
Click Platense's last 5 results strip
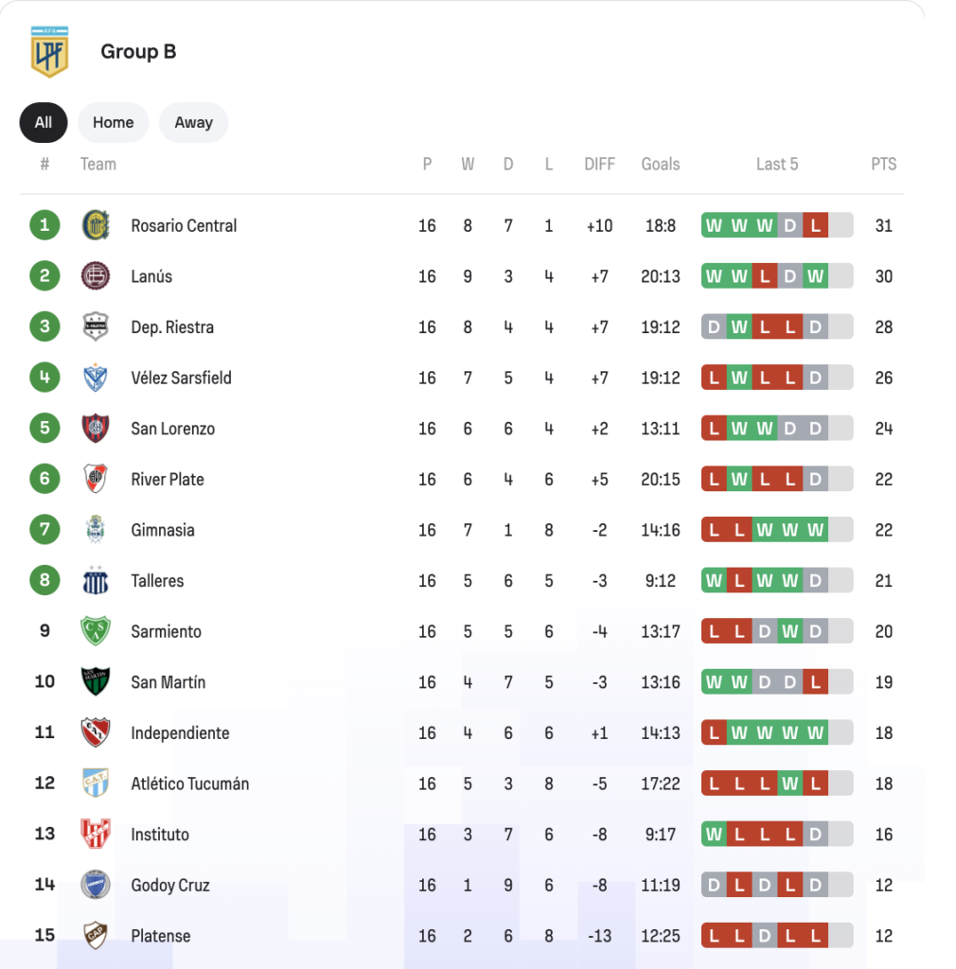[x=776, y=936]
